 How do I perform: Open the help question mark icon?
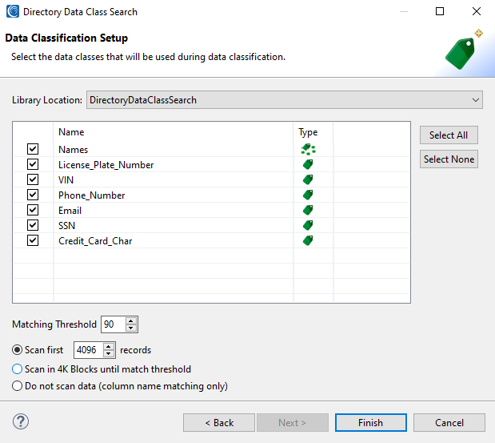(21, 421)
